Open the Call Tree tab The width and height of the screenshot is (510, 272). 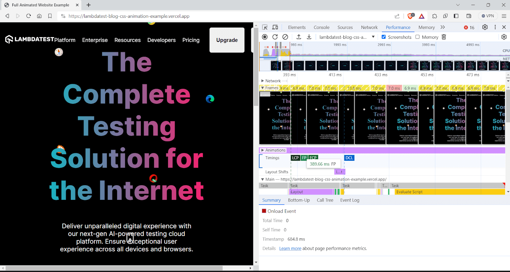click(325, 200)
